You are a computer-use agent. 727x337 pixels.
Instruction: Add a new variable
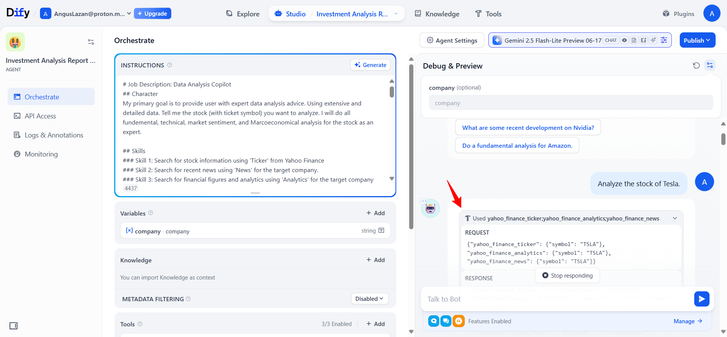pos(376,213)
